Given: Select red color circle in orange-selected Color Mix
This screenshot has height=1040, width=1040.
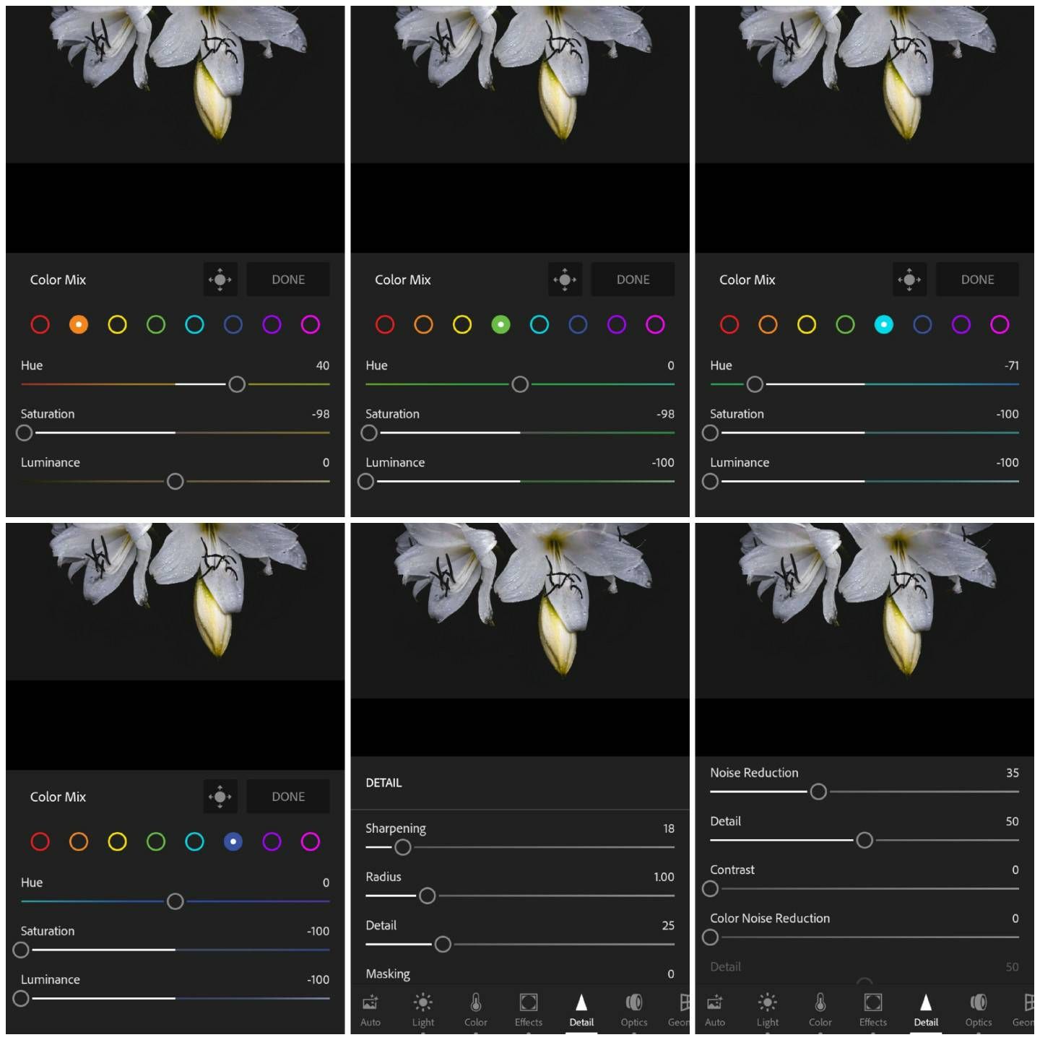Looking at the screenshot, I should 40,325.
